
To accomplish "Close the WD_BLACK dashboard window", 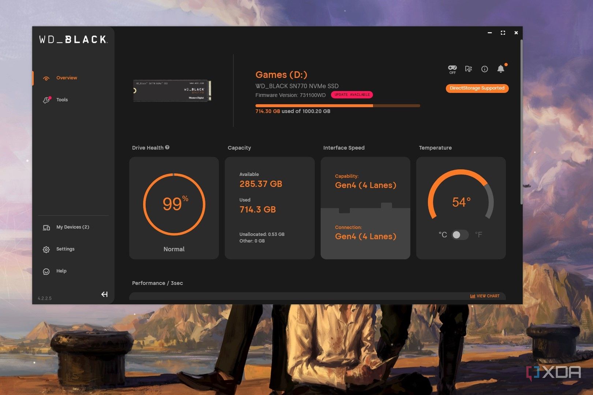I will [x=516, y=33].
